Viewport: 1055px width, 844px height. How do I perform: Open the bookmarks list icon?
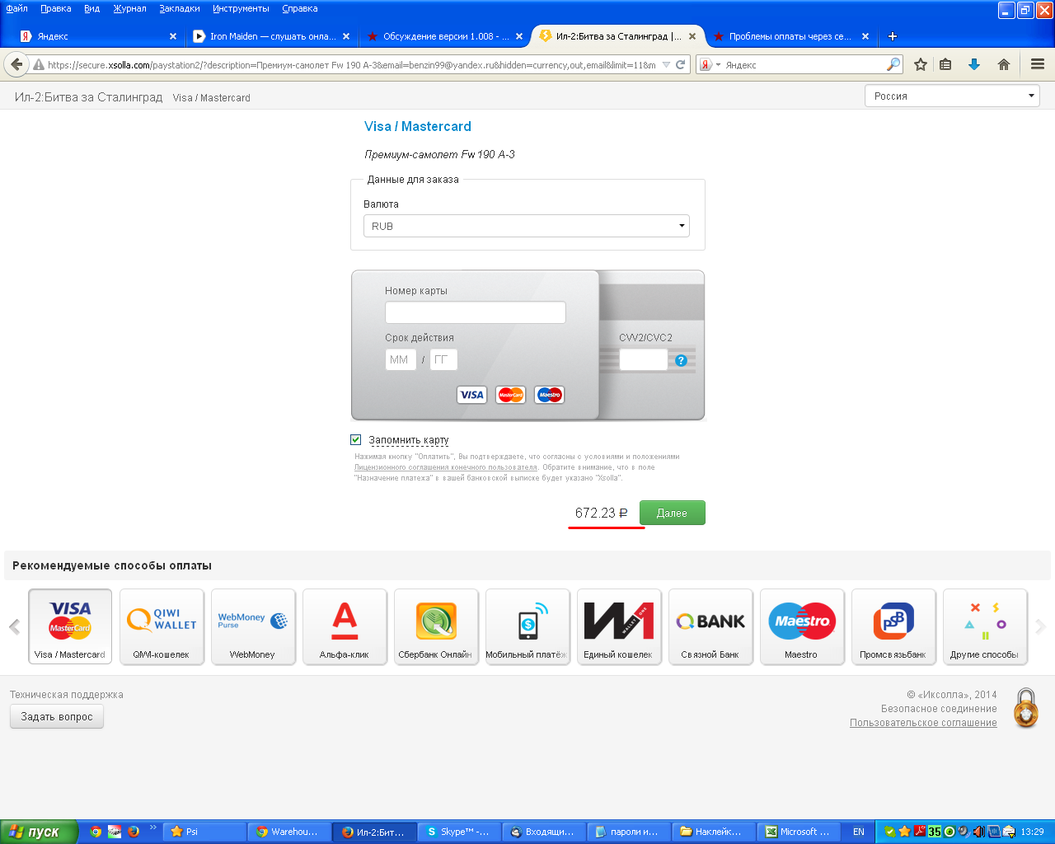[946, 64]
